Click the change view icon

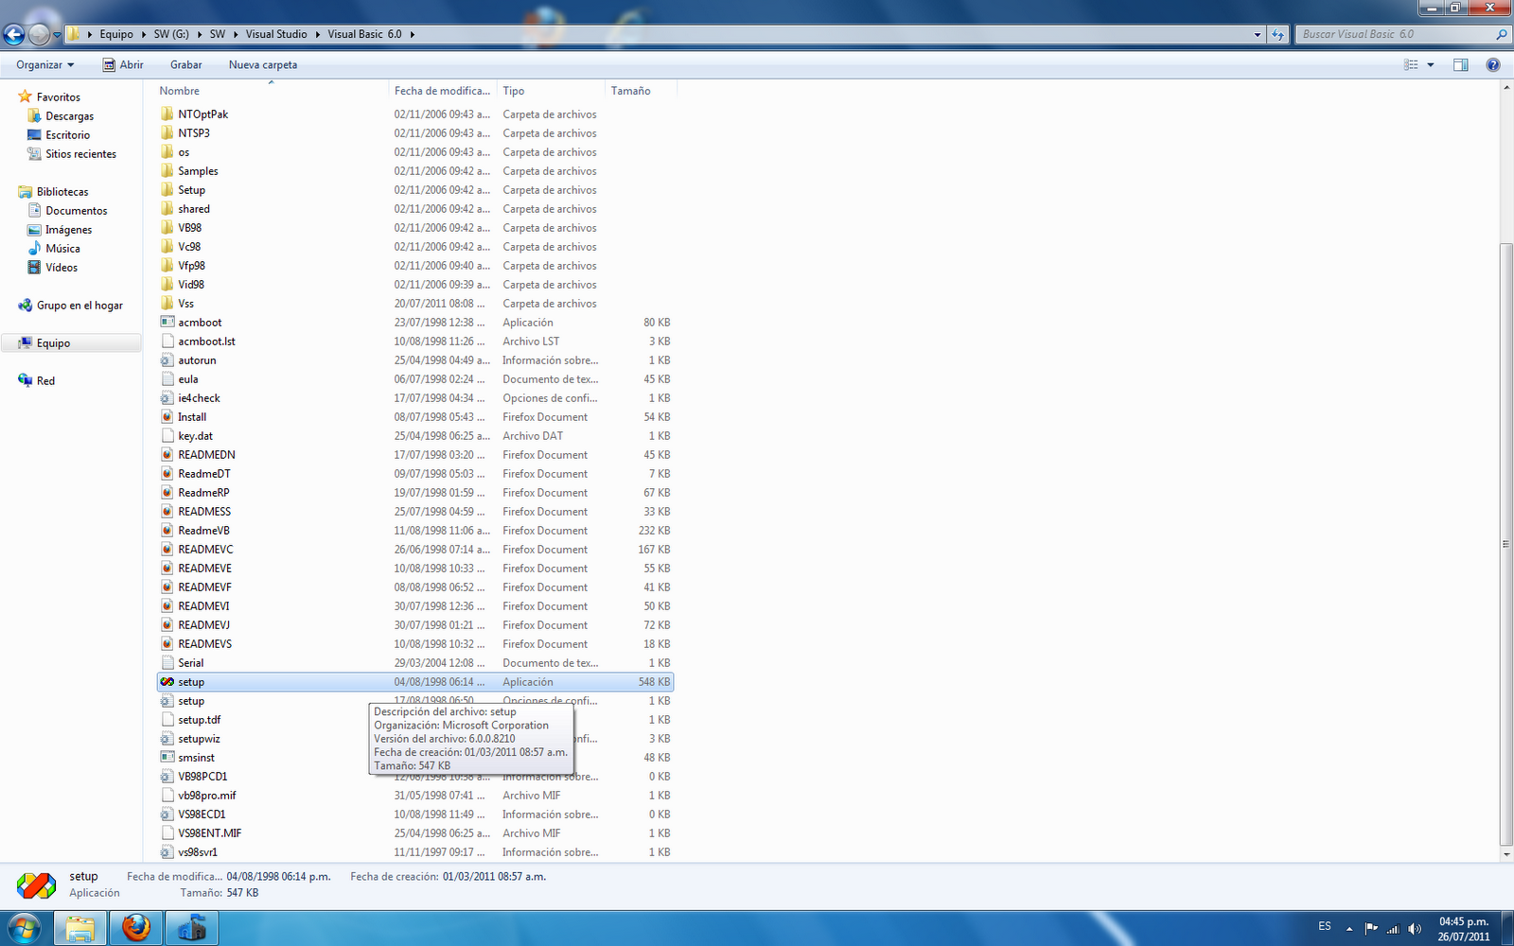point(1411,65)
